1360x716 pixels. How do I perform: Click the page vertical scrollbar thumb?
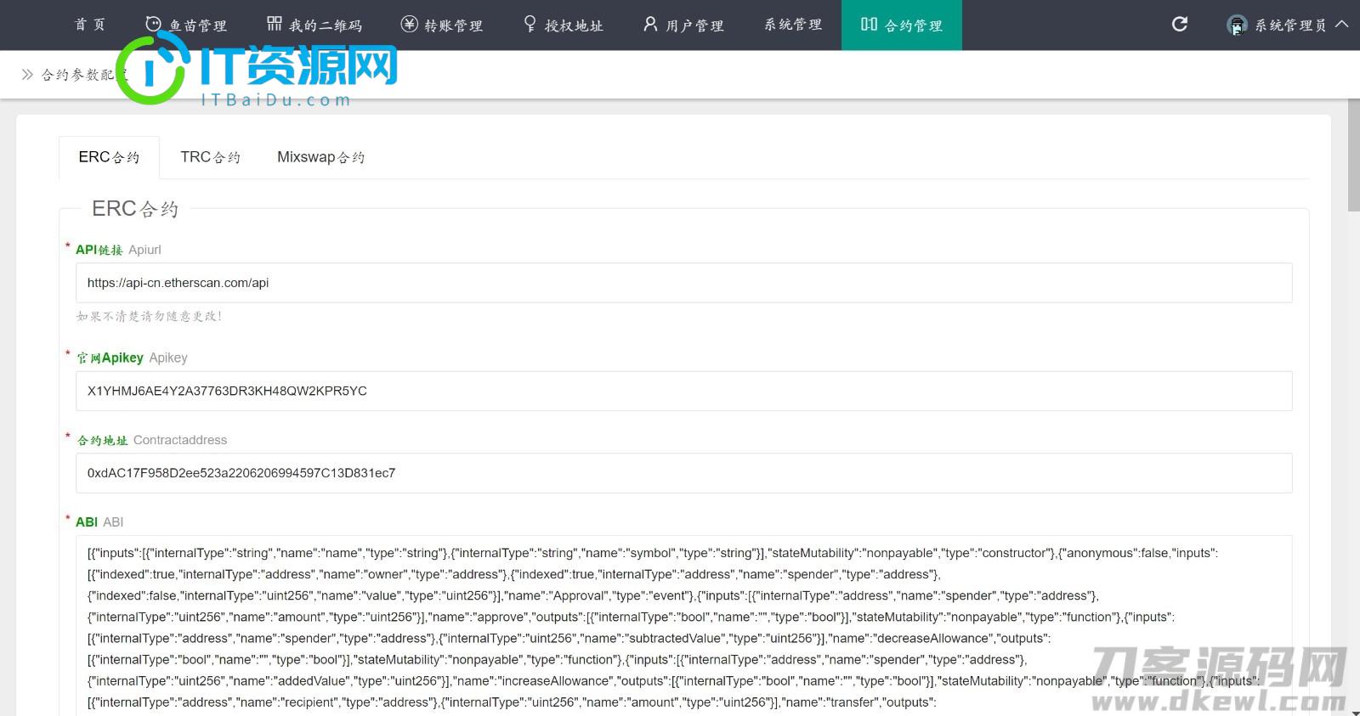pos(1353,155)
